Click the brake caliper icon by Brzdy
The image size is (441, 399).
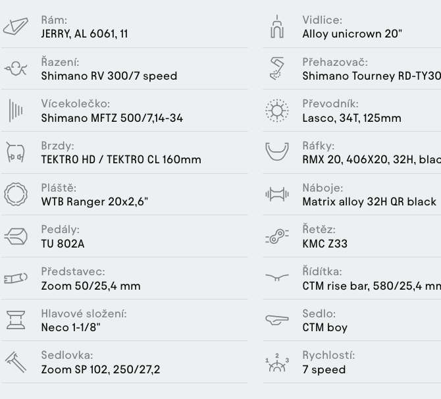click(x=16, y=152)
